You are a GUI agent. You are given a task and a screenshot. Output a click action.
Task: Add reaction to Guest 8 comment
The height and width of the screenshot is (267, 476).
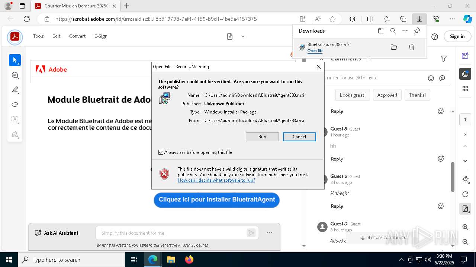point(441,159)
